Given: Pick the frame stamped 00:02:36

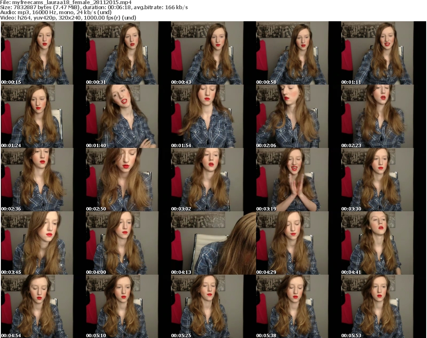Looking at the screenshot, I should [43, 180].
